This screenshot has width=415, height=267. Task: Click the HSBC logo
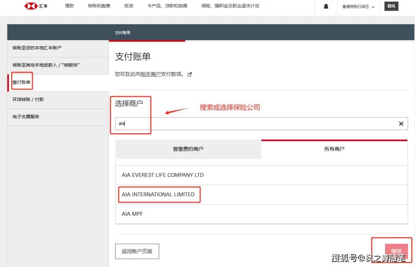click(x=36, y=6)
